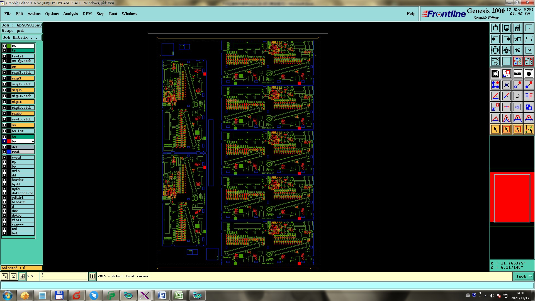
Task: Toggle the drl layer checkbox
Action: (4, 147)
